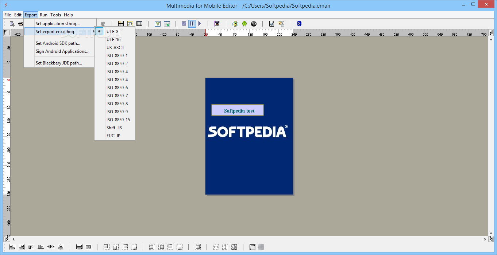Viewport: 497px width, 255px height.
Task: Pause the preview playback
Action: click(192, 24)
